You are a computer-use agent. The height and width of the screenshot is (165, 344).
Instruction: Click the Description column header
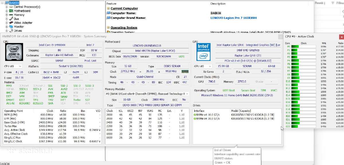point(218,4)
